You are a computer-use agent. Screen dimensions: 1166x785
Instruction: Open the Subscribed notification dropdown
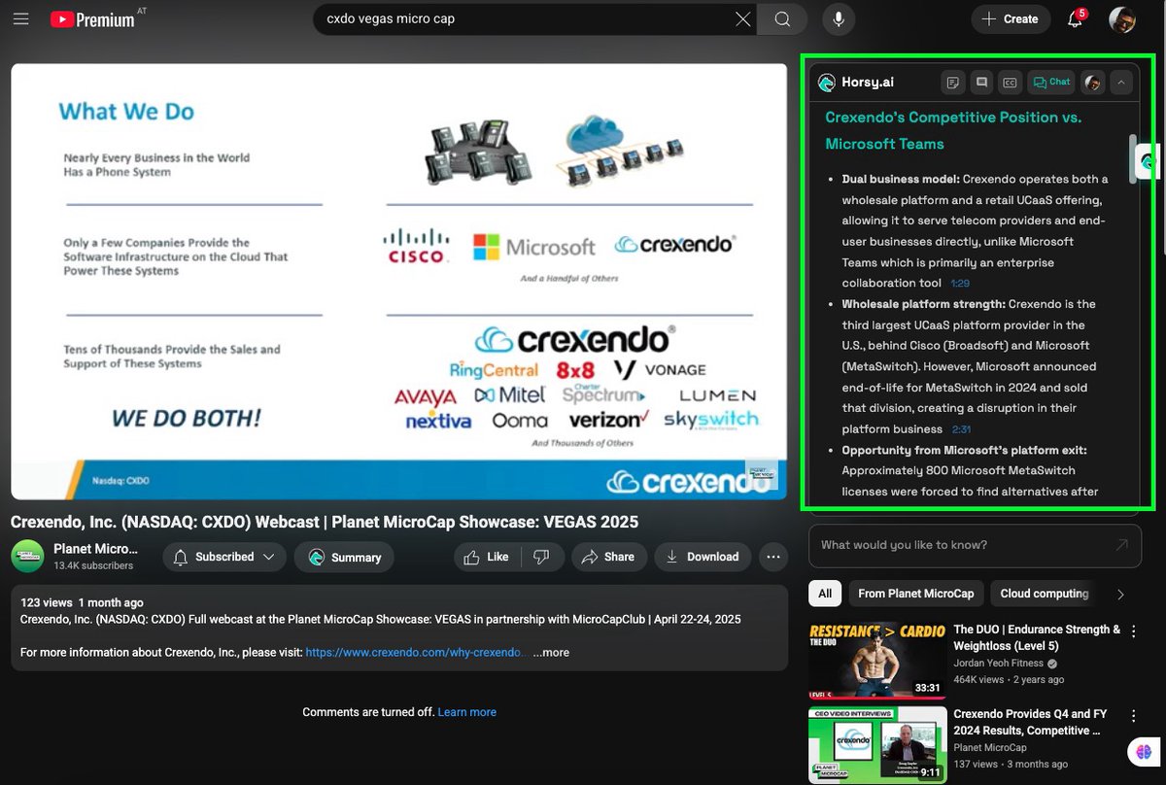[x=224, y=557]
